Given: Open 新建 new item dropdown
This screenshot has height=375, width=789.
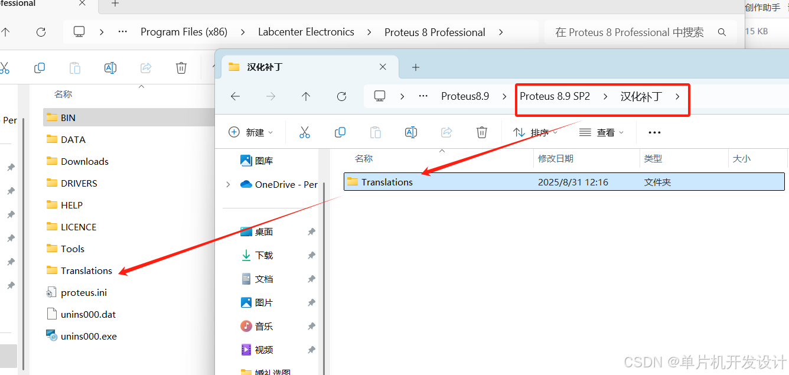Looking at the screenshot, I should [251, 132].
